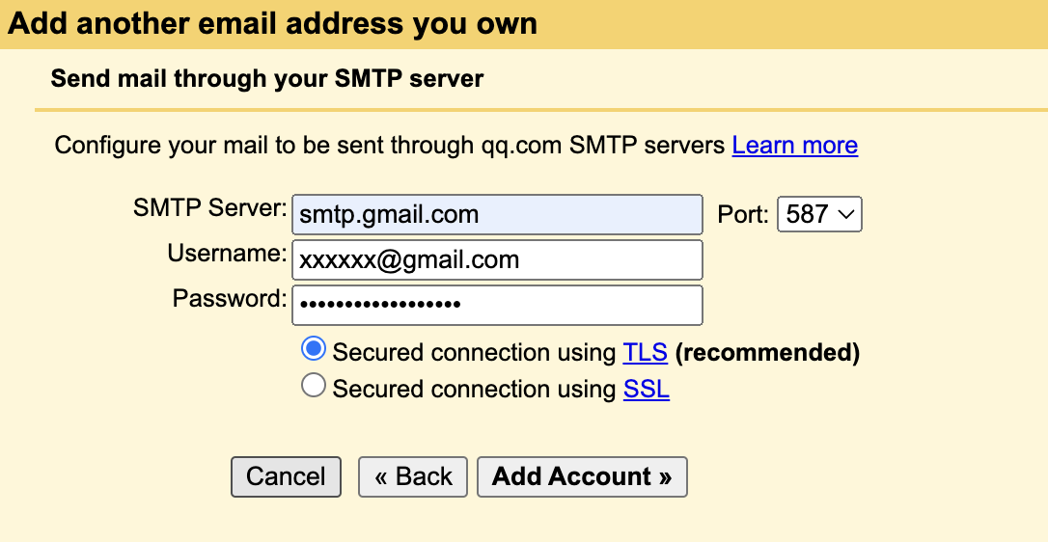
Task: Open the SSL hyperlink
Action: (647, 389)
